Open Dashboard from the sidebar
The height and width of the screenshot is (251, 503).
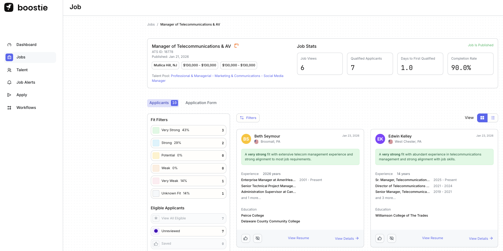coord(26,45)
